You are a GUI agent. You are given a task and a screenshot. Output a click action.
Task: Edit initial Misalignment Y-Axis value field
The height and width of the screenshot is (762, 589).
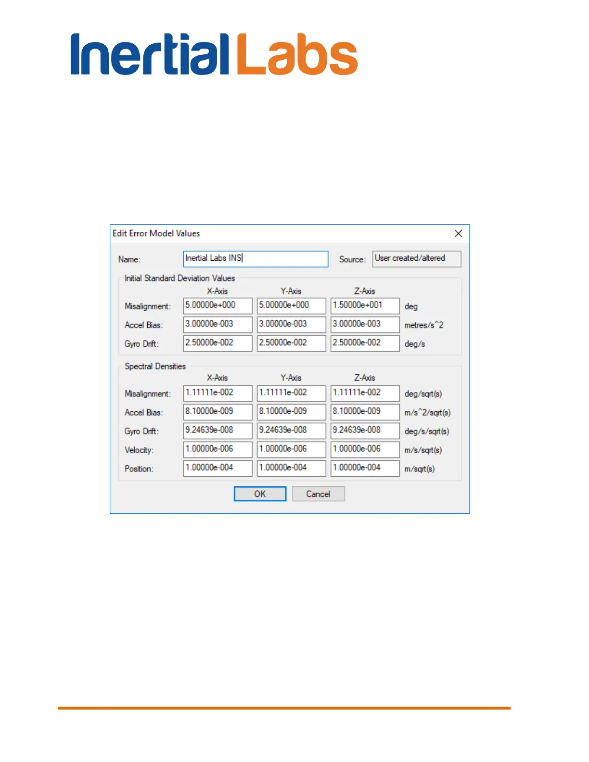point(291,305)
